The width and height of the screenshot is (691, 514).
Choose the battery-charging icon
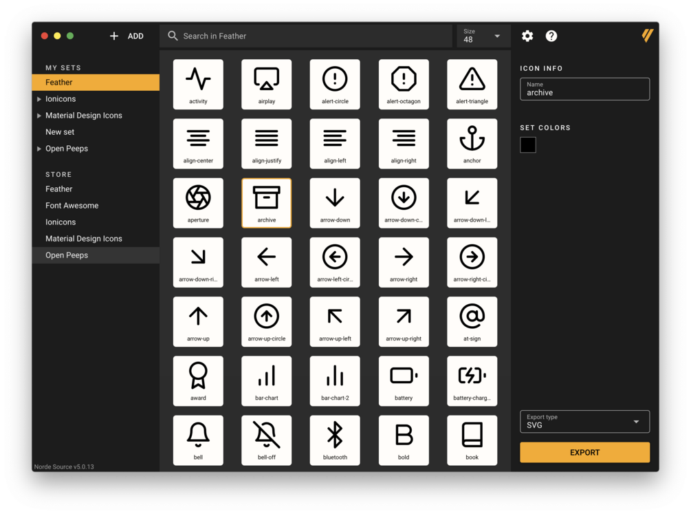coord(472,381)
